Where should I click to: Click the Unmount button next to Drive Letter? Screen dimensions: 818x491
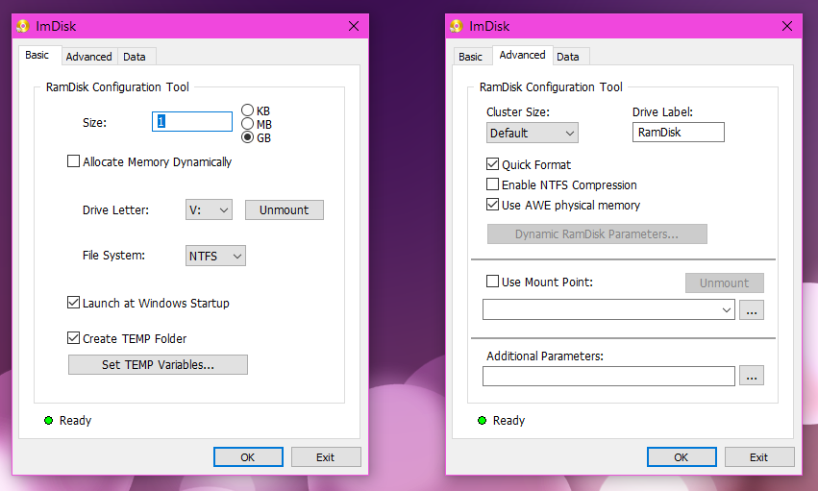click(285, 210)
